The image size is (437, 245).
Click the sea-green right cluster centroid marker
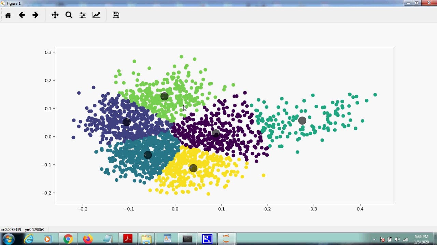tap(302, 120)
